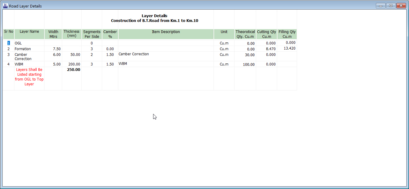Select the filling quantity 13.420 cell
The image size is (409, 189).
tap(287, 49)
